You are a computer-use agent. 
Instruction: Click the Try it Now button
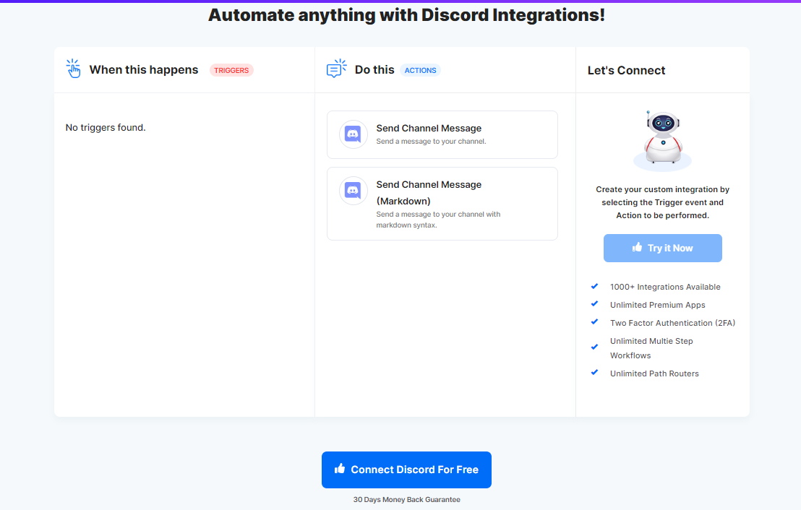click(x=663, y=248)
